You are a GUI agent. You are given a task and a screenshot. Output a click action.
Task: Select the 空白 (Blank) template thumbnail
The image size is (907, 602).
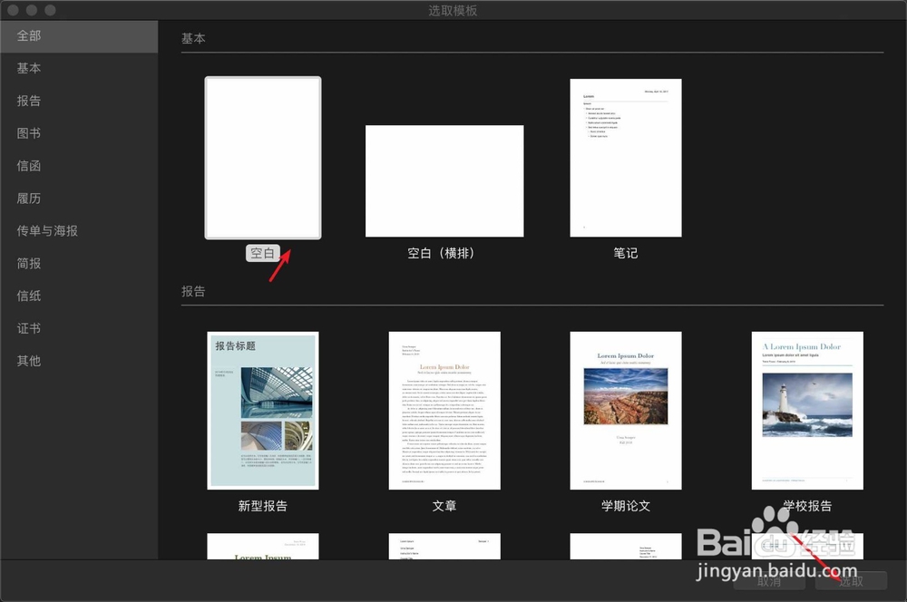pyautogui.click(x=263, y=157)
